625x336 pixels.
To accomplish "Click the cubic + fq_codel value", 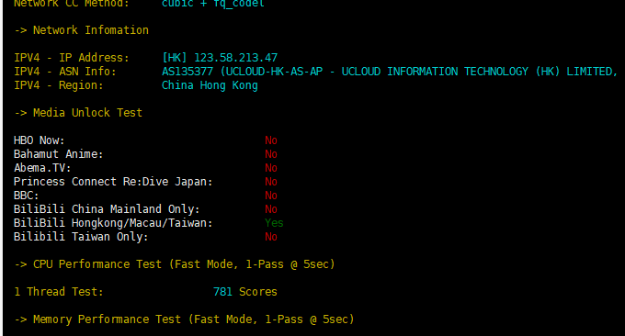I will 213,4.
